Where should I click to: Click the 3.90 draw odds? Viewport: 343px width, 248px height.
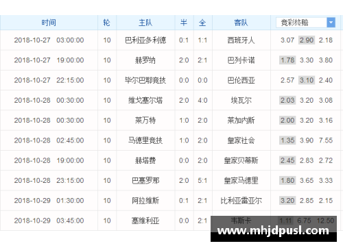pyautogui.click(x=307, y=140)
